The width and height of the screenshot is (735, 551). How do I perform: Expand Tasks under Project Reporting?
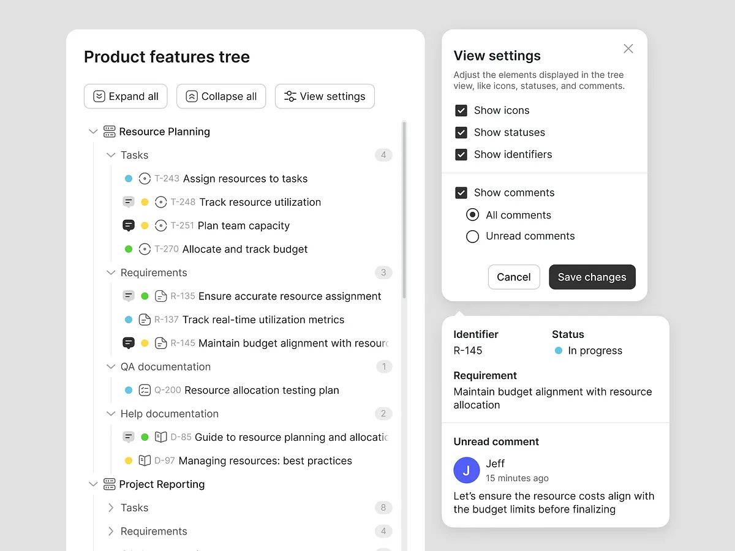pos(111,508)
